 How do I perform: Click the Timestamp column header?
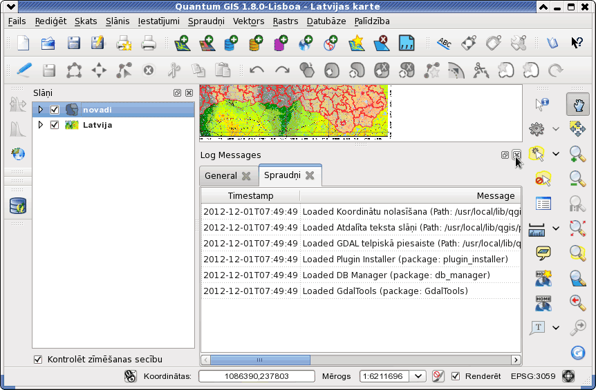250,196
